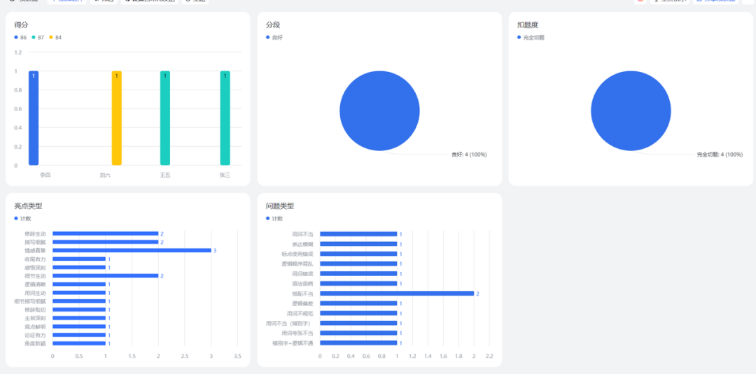
Task: Click the 1.2 y-axis value in 得分
Action: tap(18, 52)
